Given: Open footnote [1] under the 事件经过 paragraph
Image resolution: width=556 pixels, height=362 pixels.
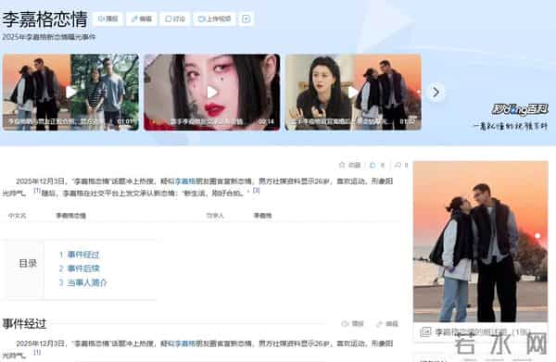Looking at the screenshot, I should tap(36, 352).
